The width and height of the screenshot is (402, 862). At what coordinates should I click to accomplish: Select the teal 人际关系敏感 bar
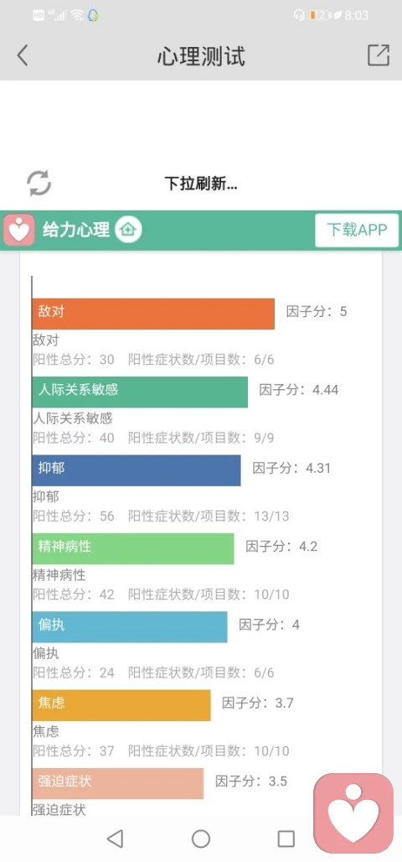point(140,392)
